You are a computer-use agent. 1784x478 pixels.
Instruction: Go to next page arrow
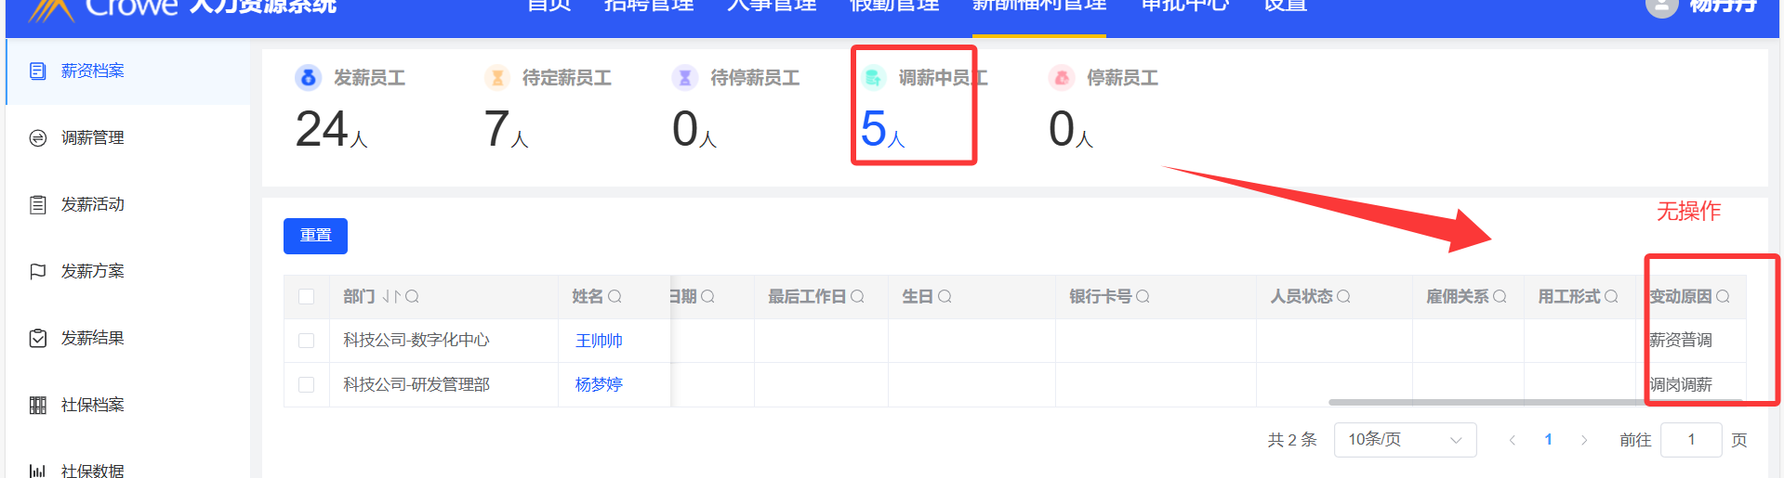[x=1584, y=440]
